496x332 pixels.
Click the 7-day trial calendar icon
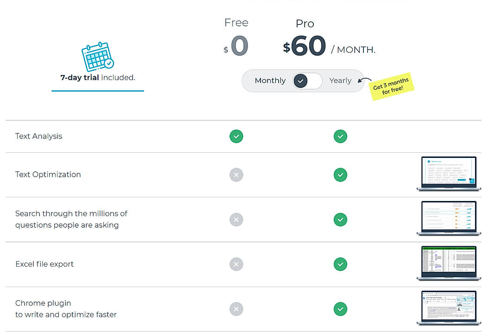point(97,57)
